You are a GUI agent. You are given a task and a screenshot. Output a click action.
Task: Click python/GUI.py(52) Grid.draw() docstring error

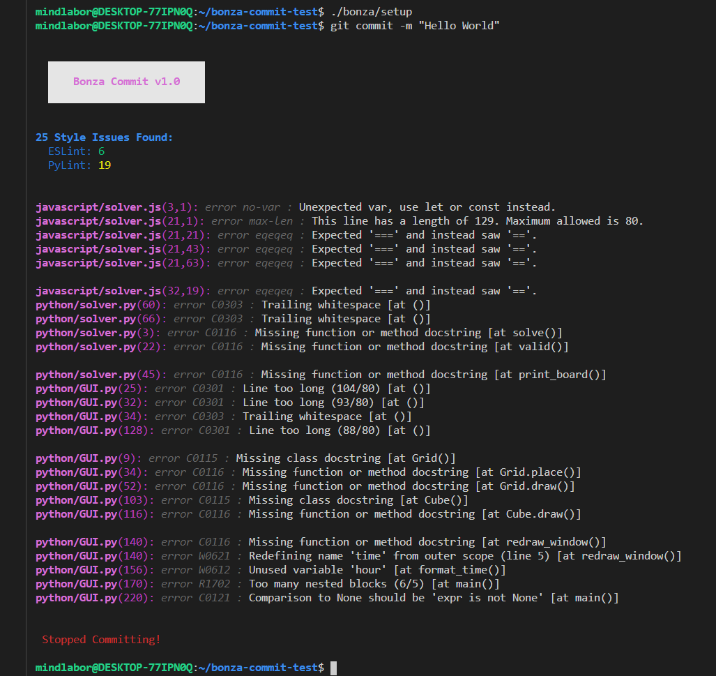(x=305, y=486)
